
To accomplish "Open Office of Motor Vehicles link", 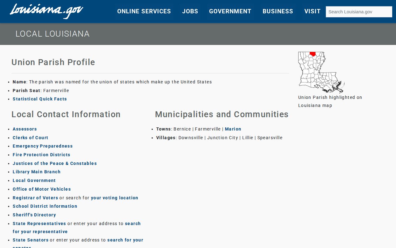I will [42, 189].
